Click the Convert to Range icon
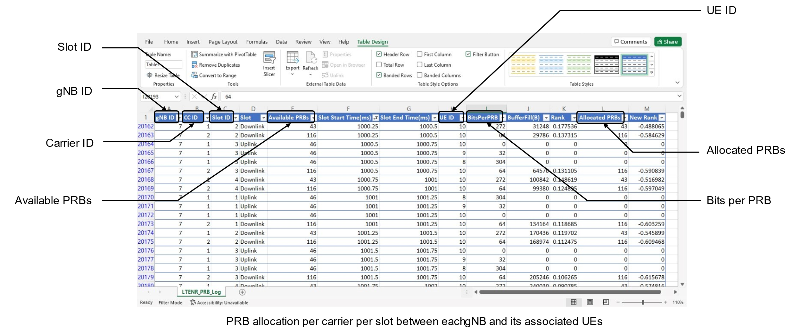Image resolution: width=801 pixels, height=335 pixels. click(x=194, y=75)
